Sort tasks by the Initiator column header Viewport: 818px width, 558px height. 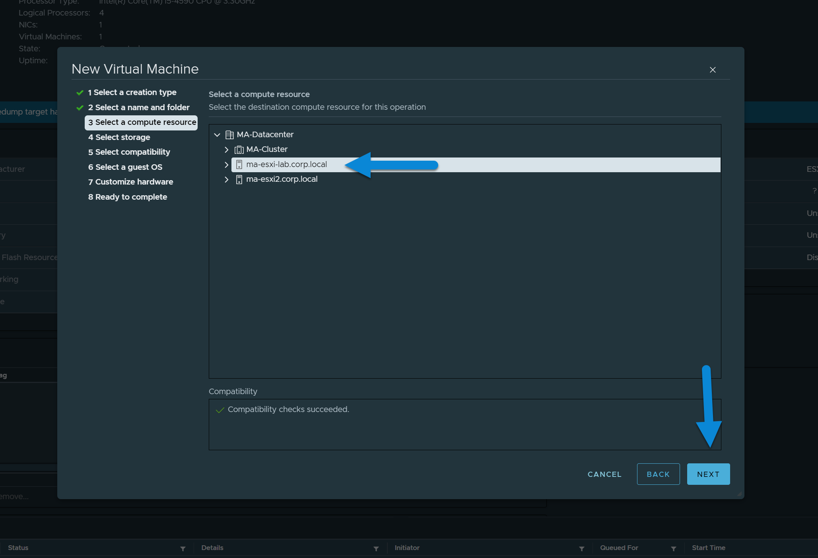tap(407, 548)
